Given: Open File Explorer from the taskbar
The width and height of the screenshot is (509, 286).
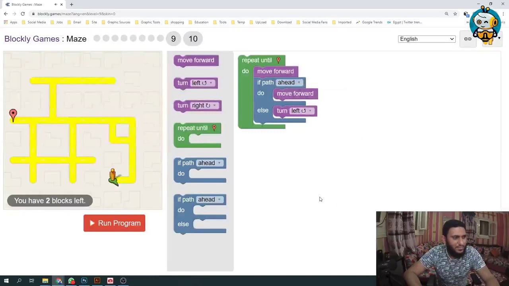Looking at the screenshot, I should pos(45,281).
